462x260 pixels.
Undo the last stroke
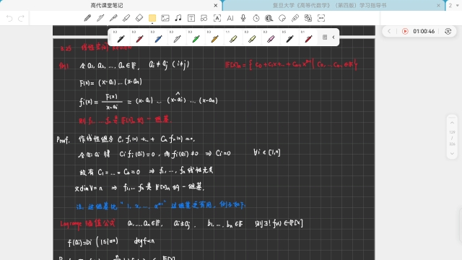[x=9, y=18]
